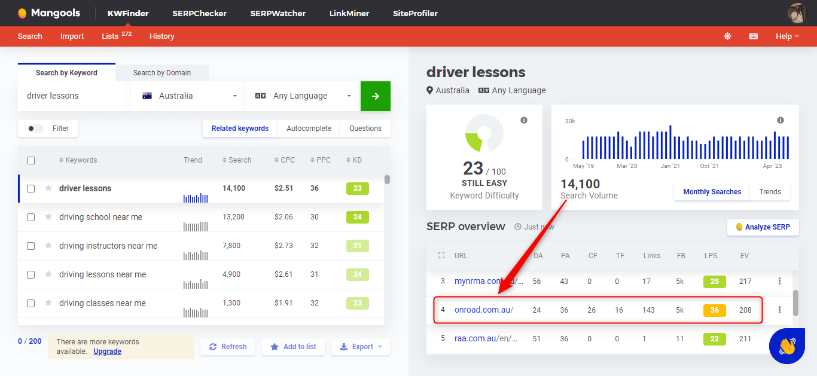Screen dimensions: 817x376
Task: Star the driving school near me keyword
Action: click(48, 217)
